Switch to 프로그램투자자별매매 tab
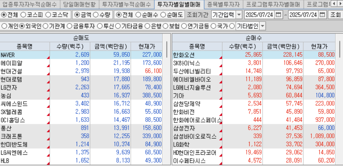343x166 pixels. [x=273, y=4]
